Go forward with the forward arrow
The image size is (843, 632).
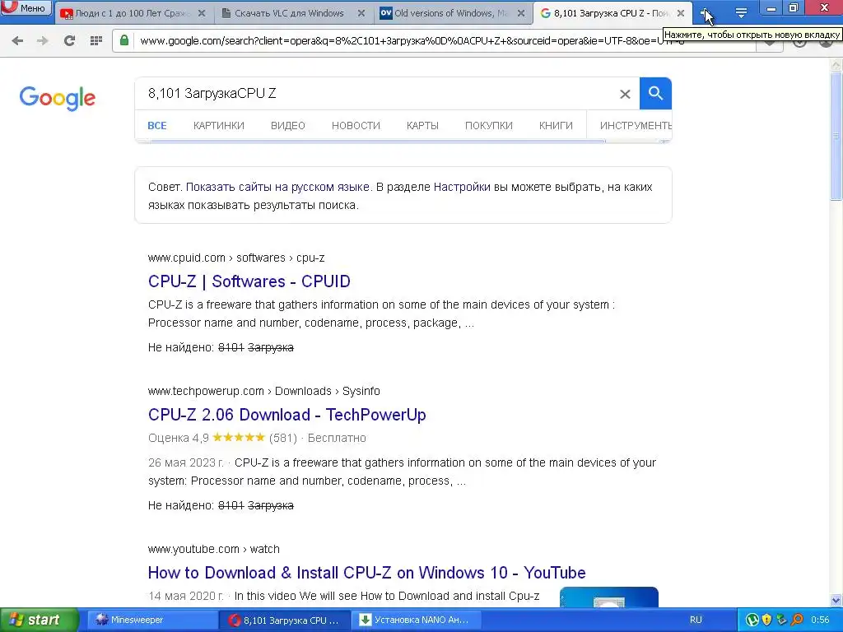(43, 40)
